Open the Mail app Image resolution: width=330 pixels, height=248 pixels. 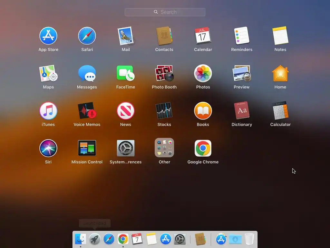[126, 36]
